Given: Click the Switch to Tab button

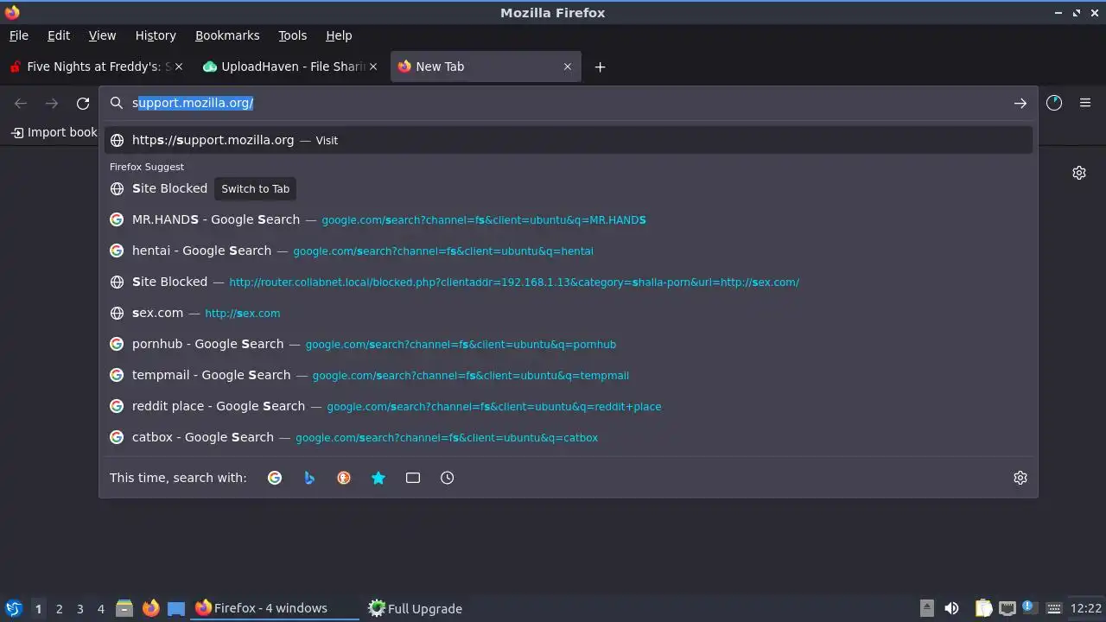Looking at the screenshot, I should (x=256, y=188).
